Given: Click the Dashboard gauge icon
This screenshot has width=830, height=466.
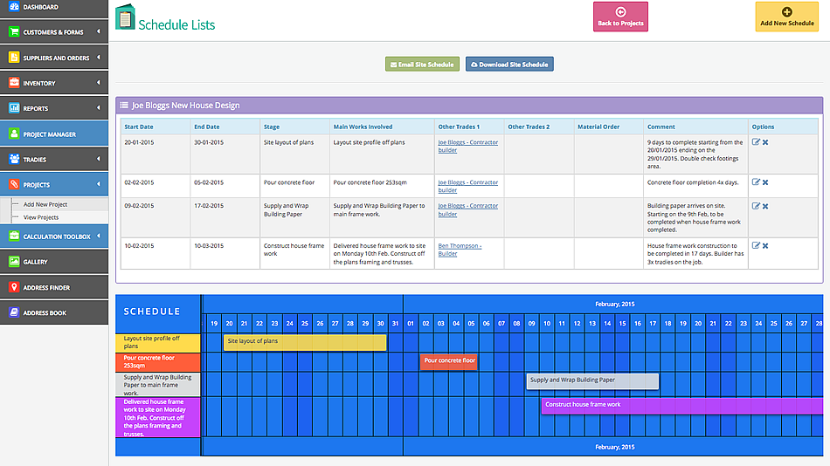Looking at the screenshot, I should click(x=14, y=7).
